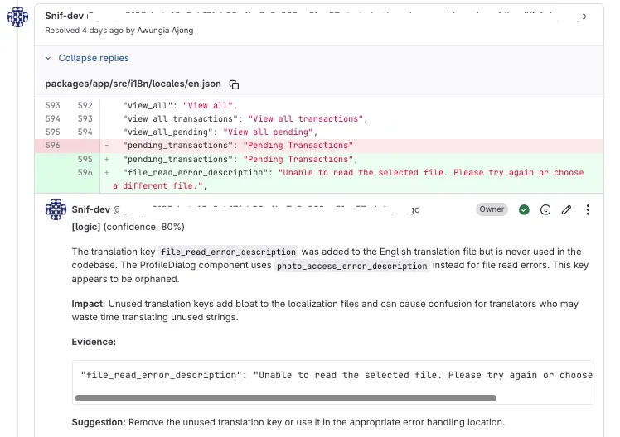Collapse the discussion replies
Image resolution: width=620 pixels, height=437 pixels.
pyautogui.click(x=94, y=58)
